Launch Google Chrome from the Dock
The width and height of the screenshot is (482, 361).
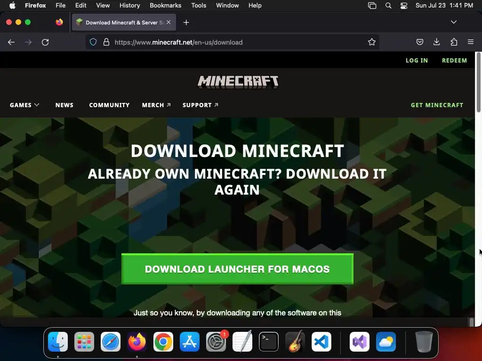coord(163,342)
